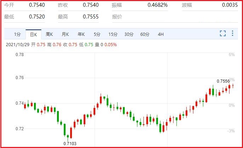The height and width of the screenshot is (148, 243).
Task: Click the 0.7103 low price label
Action: (x=70, y=143)
